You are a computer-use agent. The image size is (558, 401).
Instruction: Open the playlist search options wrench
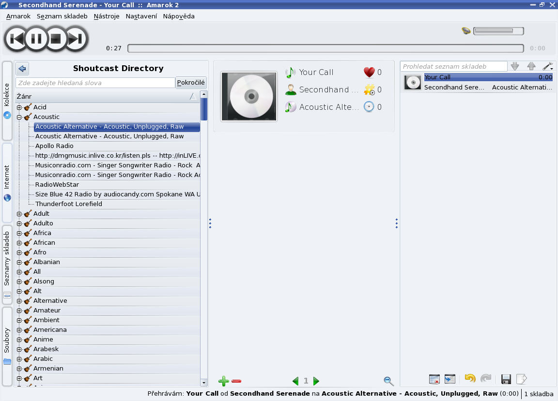point(548,66)
